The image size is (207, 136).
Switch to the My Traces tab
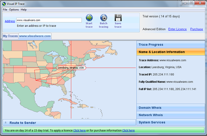pos(10,36)
